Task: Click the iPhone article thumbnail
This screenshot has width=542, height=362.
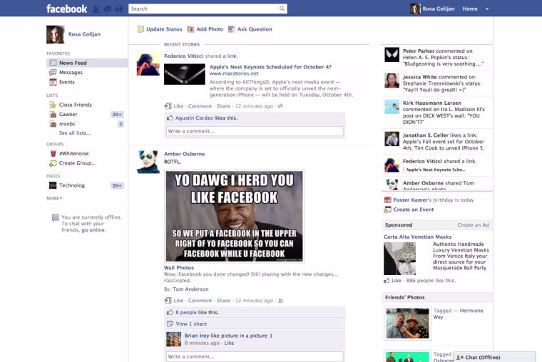Action: tap(184, 74)
